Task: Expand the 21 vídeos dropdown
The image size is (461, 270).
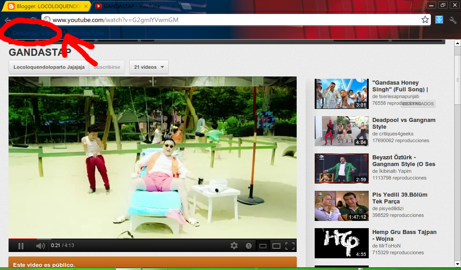Action: click(149, 67)
